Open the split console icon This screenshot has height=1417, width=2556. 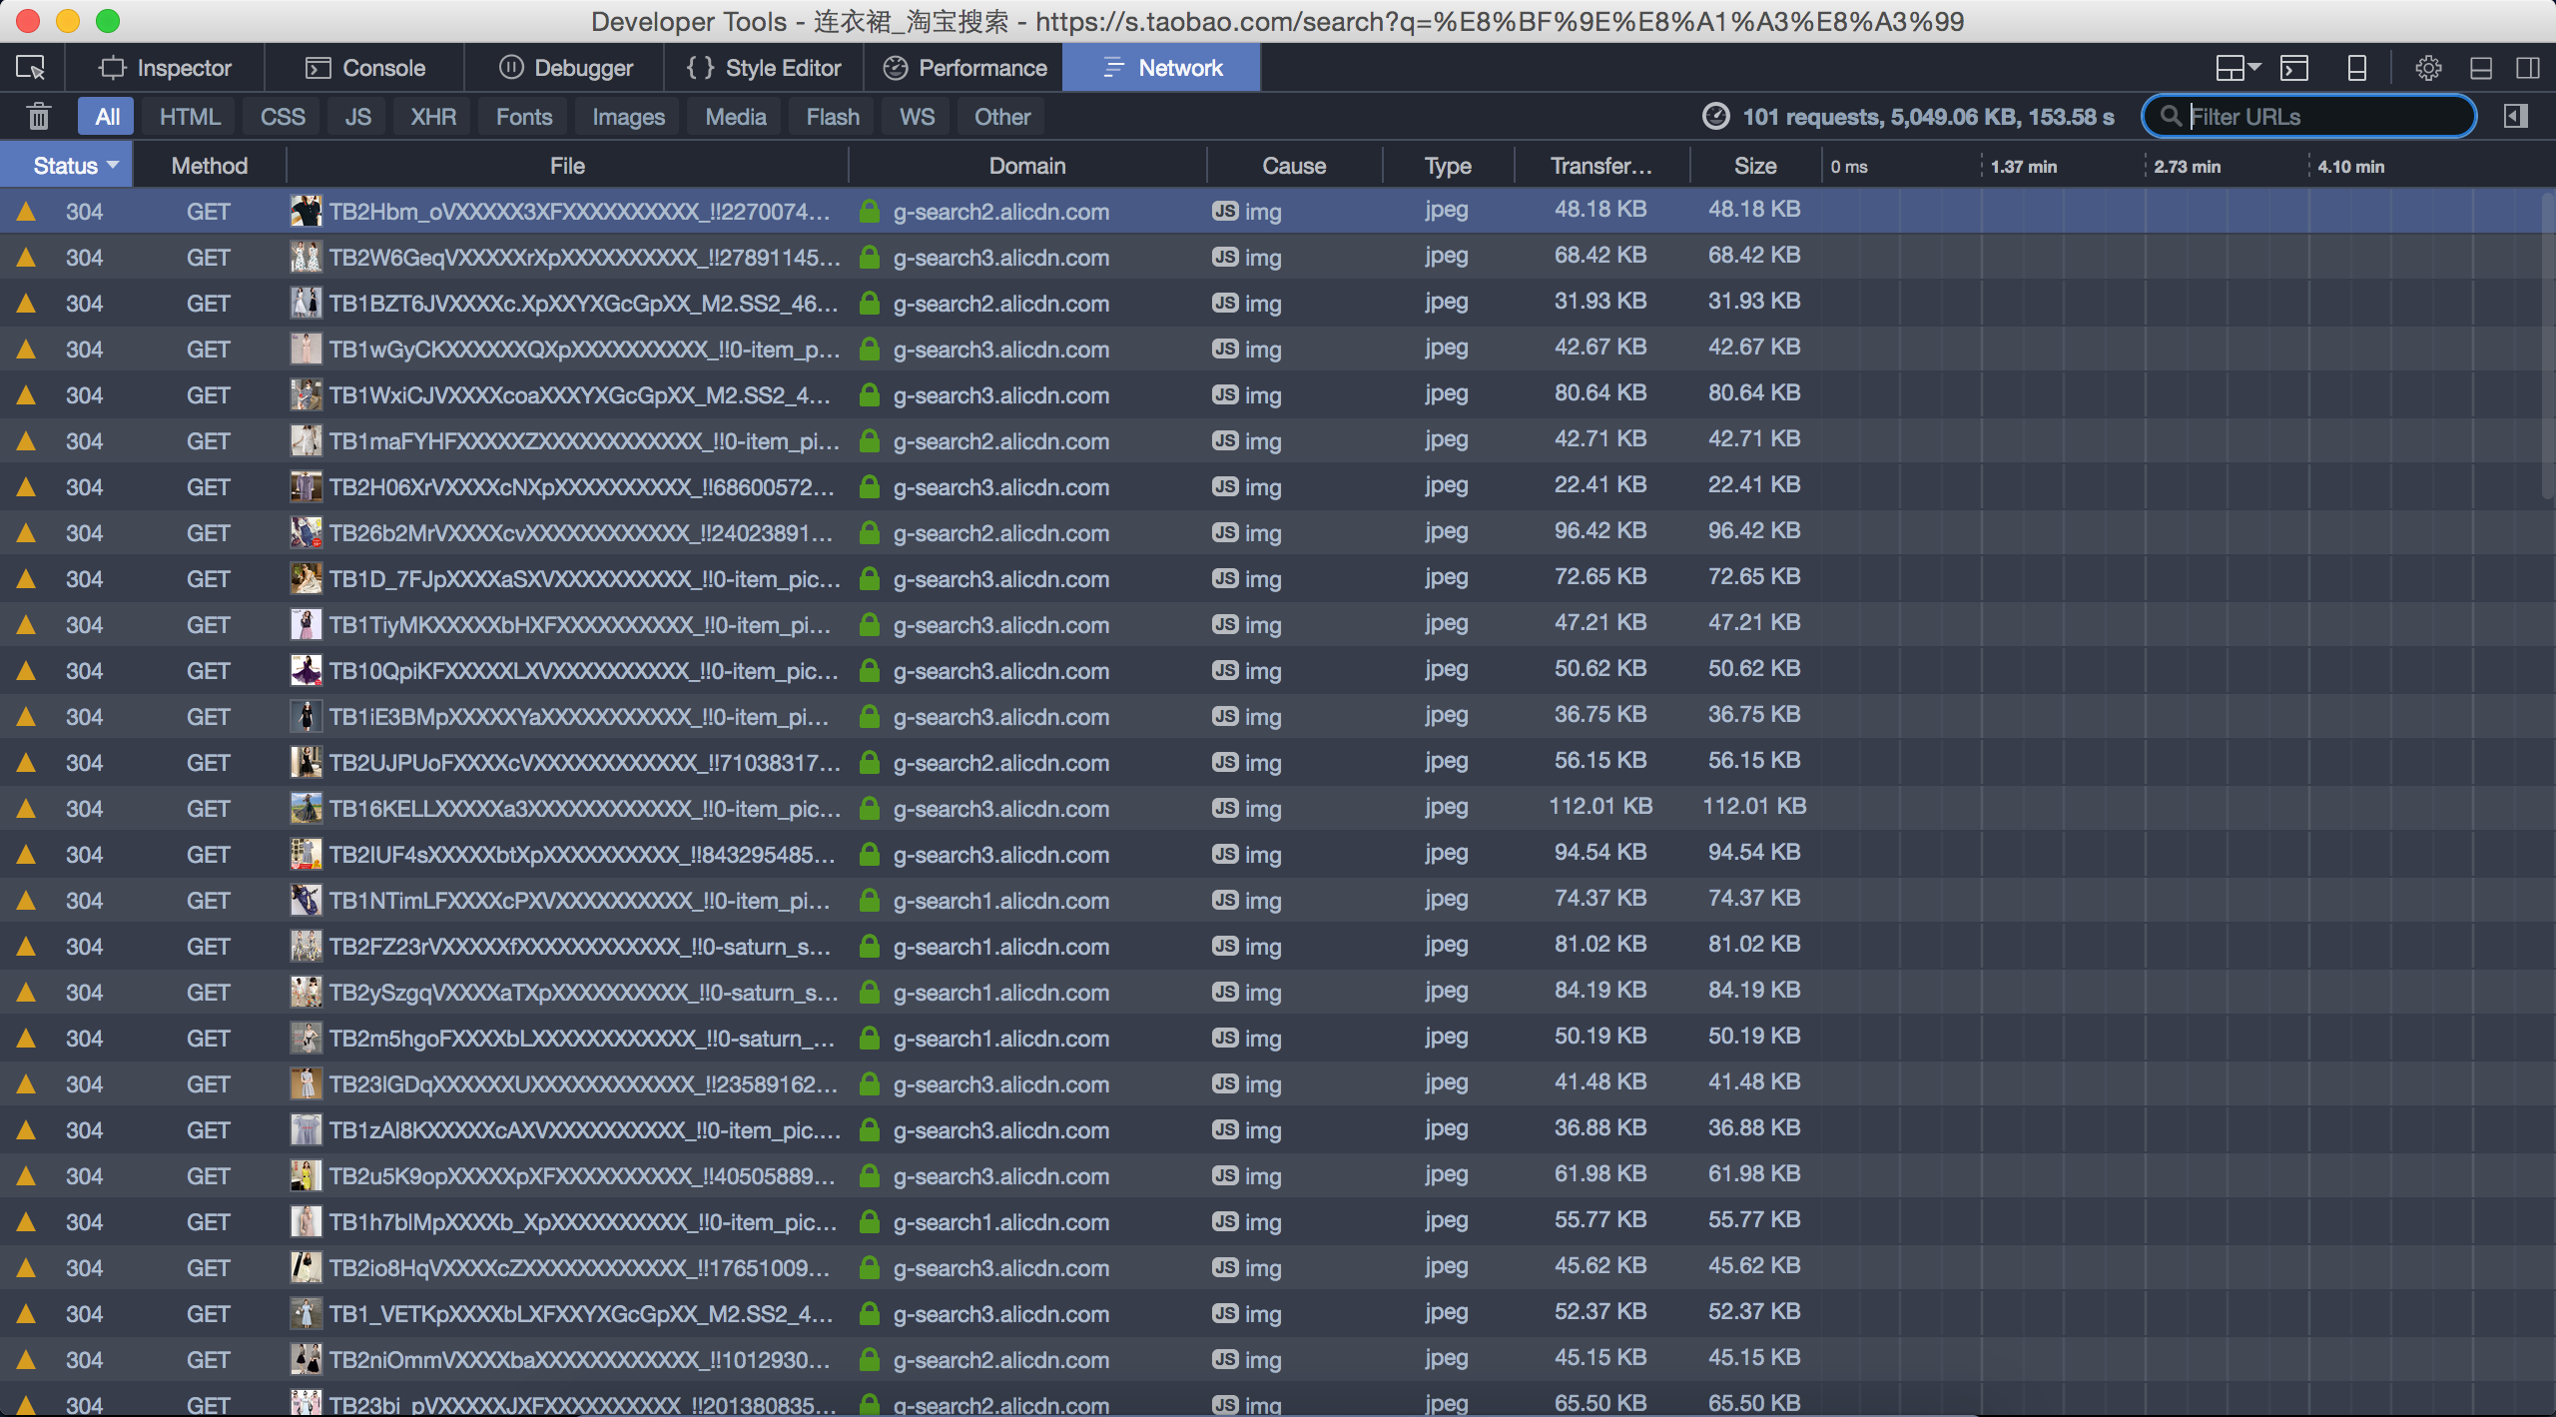pyautogui.click(x=2294, y=68)
